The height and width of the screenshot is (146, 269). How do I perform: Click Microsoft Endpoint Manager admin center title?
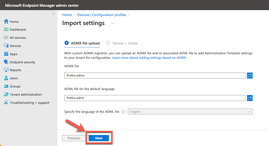pos(42,5)
